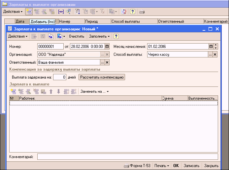The image size is (229, 170).
Task: Open calendar for Месяц начисления field
Action: (x=211, y=46)
